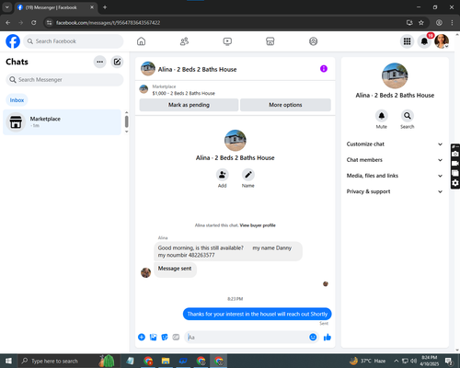Expand Chat members section
The width and height of the screenshot is (460, 368).
pos(395,160)
